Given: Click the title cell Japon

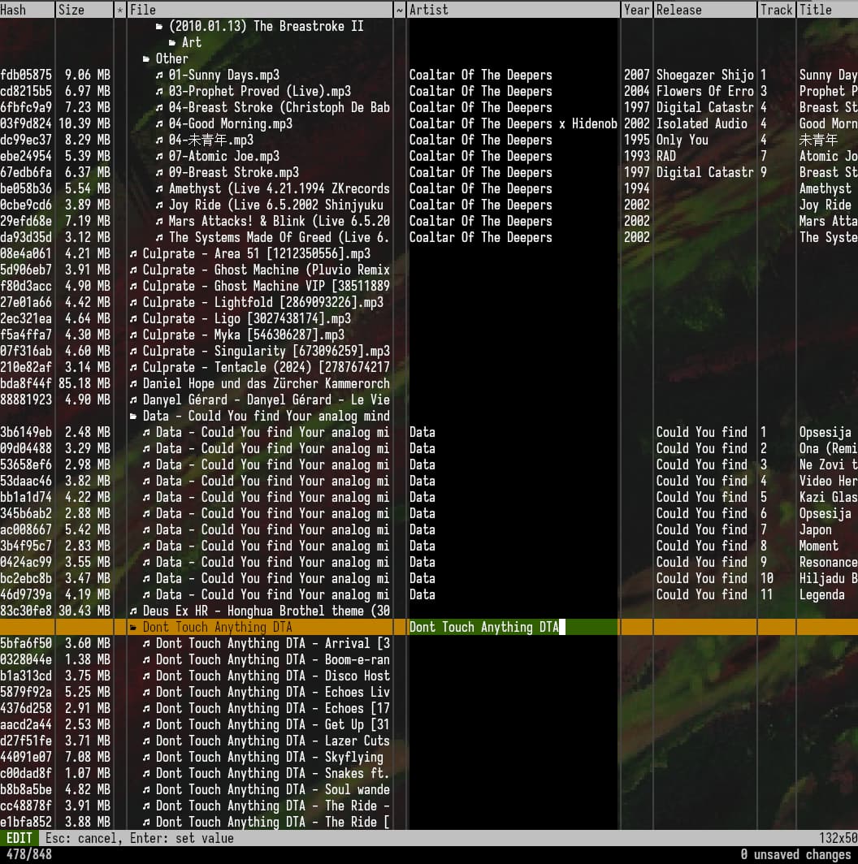Looking at the screenshot, I should (x=815, y=530).
